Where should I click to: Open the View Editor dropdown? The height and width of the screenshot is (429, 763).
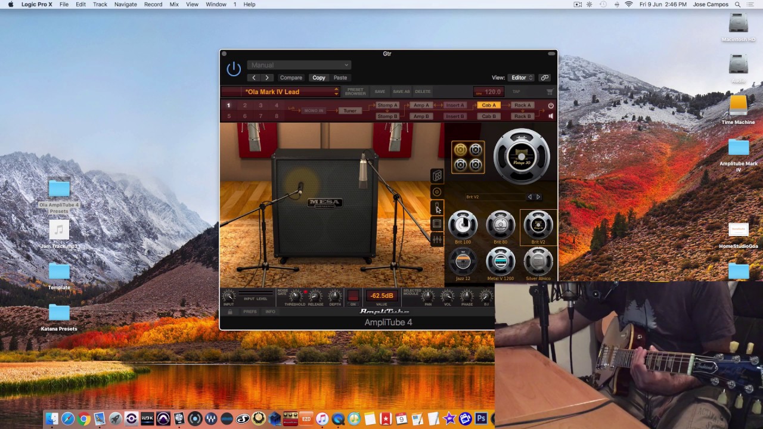[521, 77]
